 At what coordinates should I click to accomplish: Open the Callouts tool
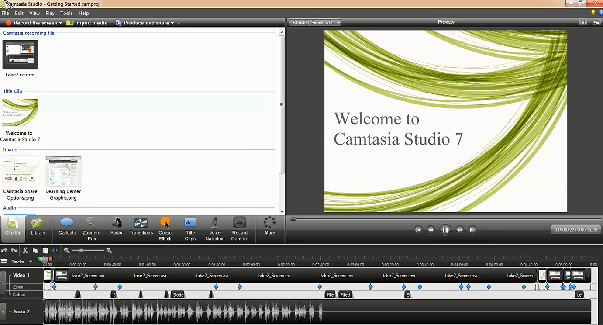67,227
